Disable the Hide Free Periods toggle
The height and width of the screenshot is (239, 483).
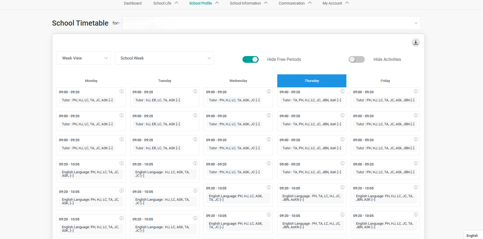click(250, 59)
